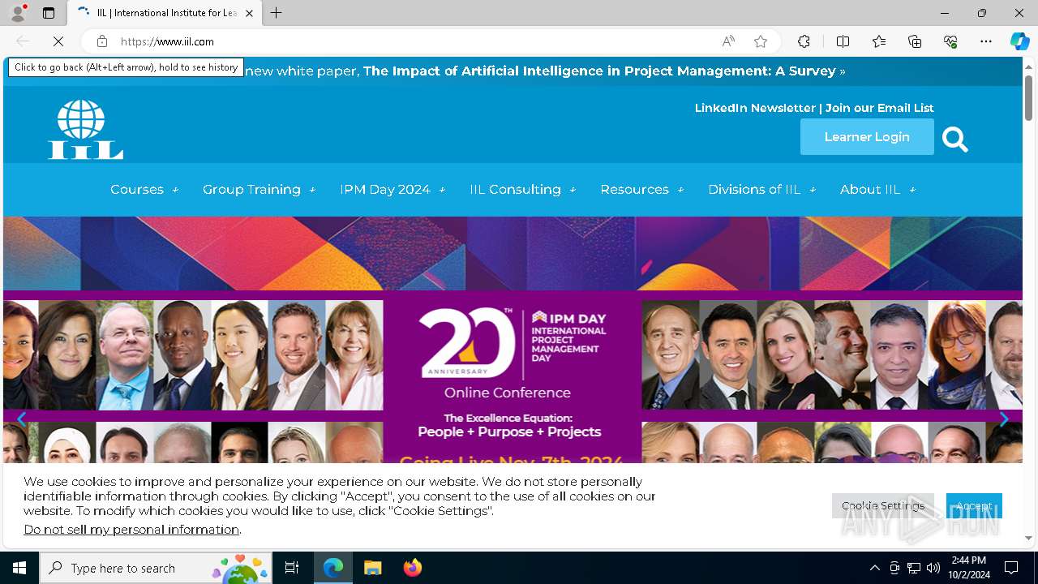
Task: Open Split screen icon
Action: [843, 41]
